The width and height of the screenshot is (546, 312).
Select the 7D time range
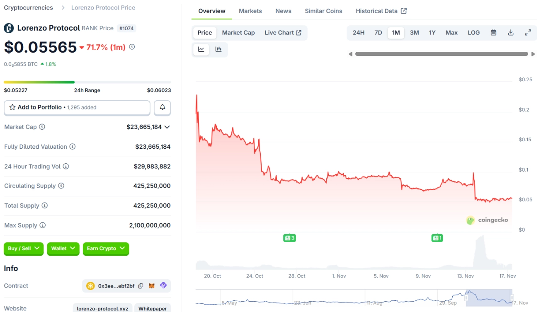[x=378, y=33]
